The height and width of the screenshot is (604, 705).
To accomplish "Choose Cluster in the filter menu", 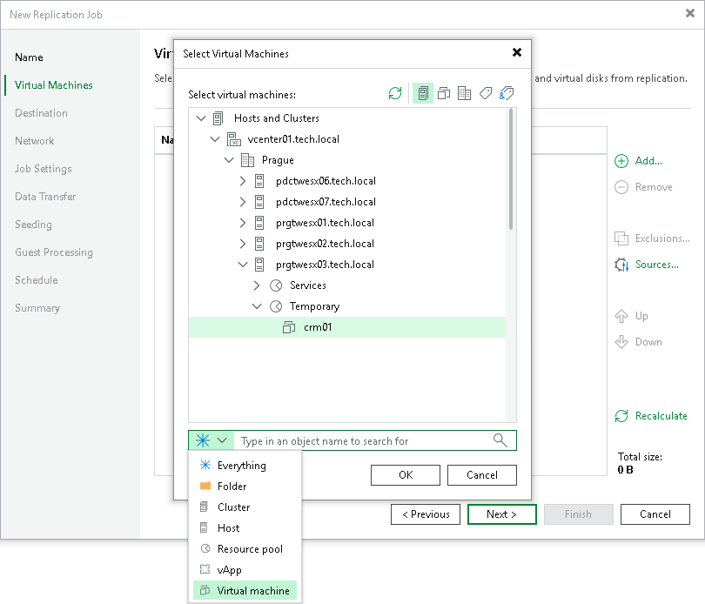I will coord(245,507).
